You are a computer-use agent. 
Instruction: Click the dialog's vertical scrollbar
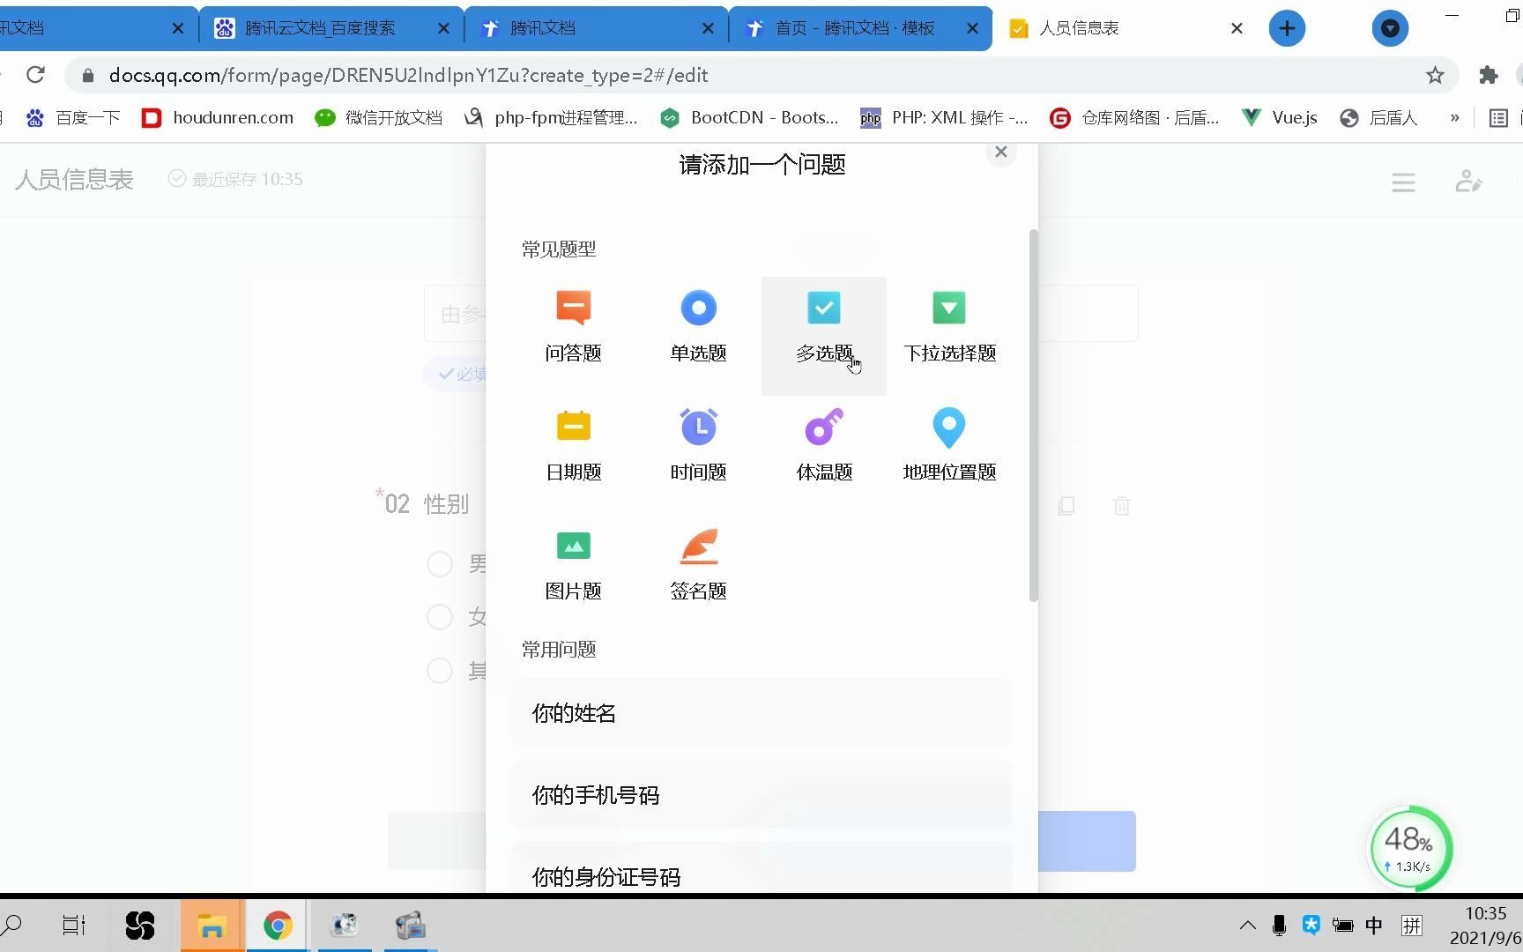coord(1033,415)
